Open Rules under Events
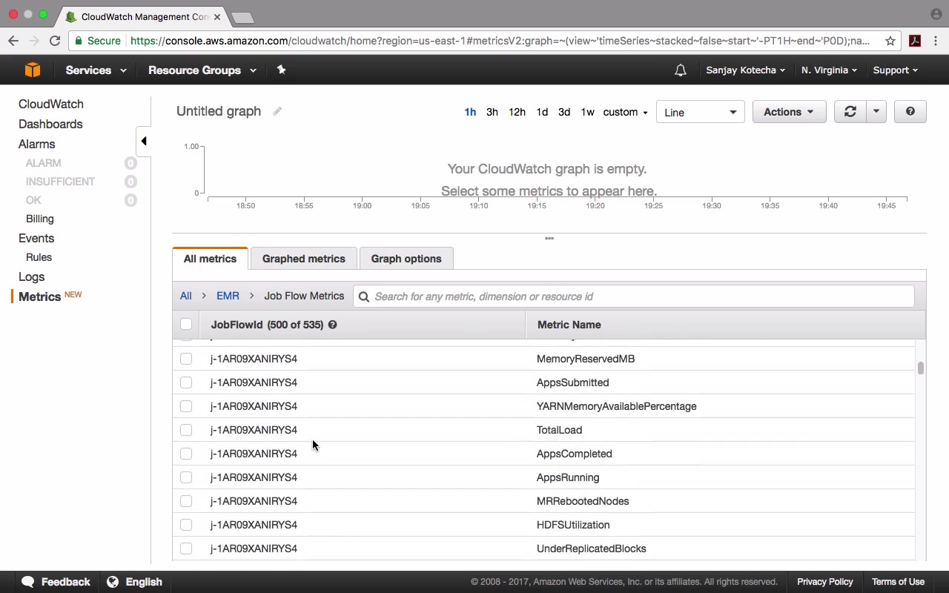The height and width of the screenshot is (593, 949). pyautogui.click(x=39, y=257)
